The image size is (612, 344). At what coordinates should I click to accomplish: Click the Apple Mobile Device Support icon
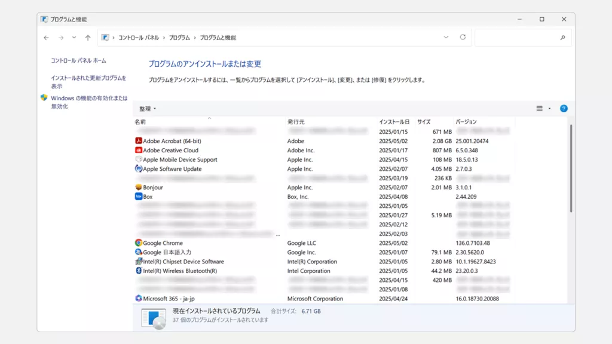139,159
